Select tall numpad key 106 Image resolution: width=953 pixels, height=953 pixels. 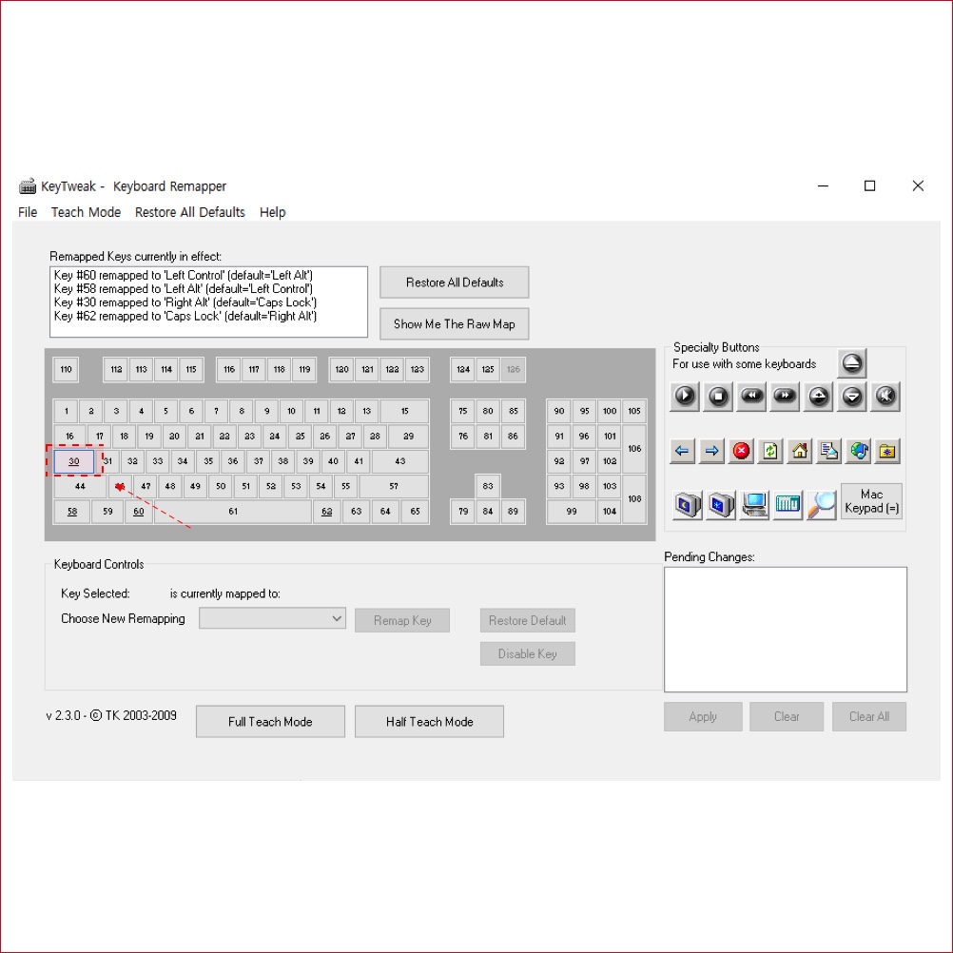[634, 449]
